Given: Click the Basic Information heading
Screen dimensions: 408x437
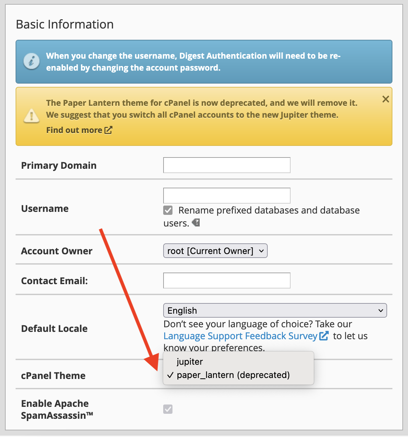Looking at the screenshot, I should (65, 25).
